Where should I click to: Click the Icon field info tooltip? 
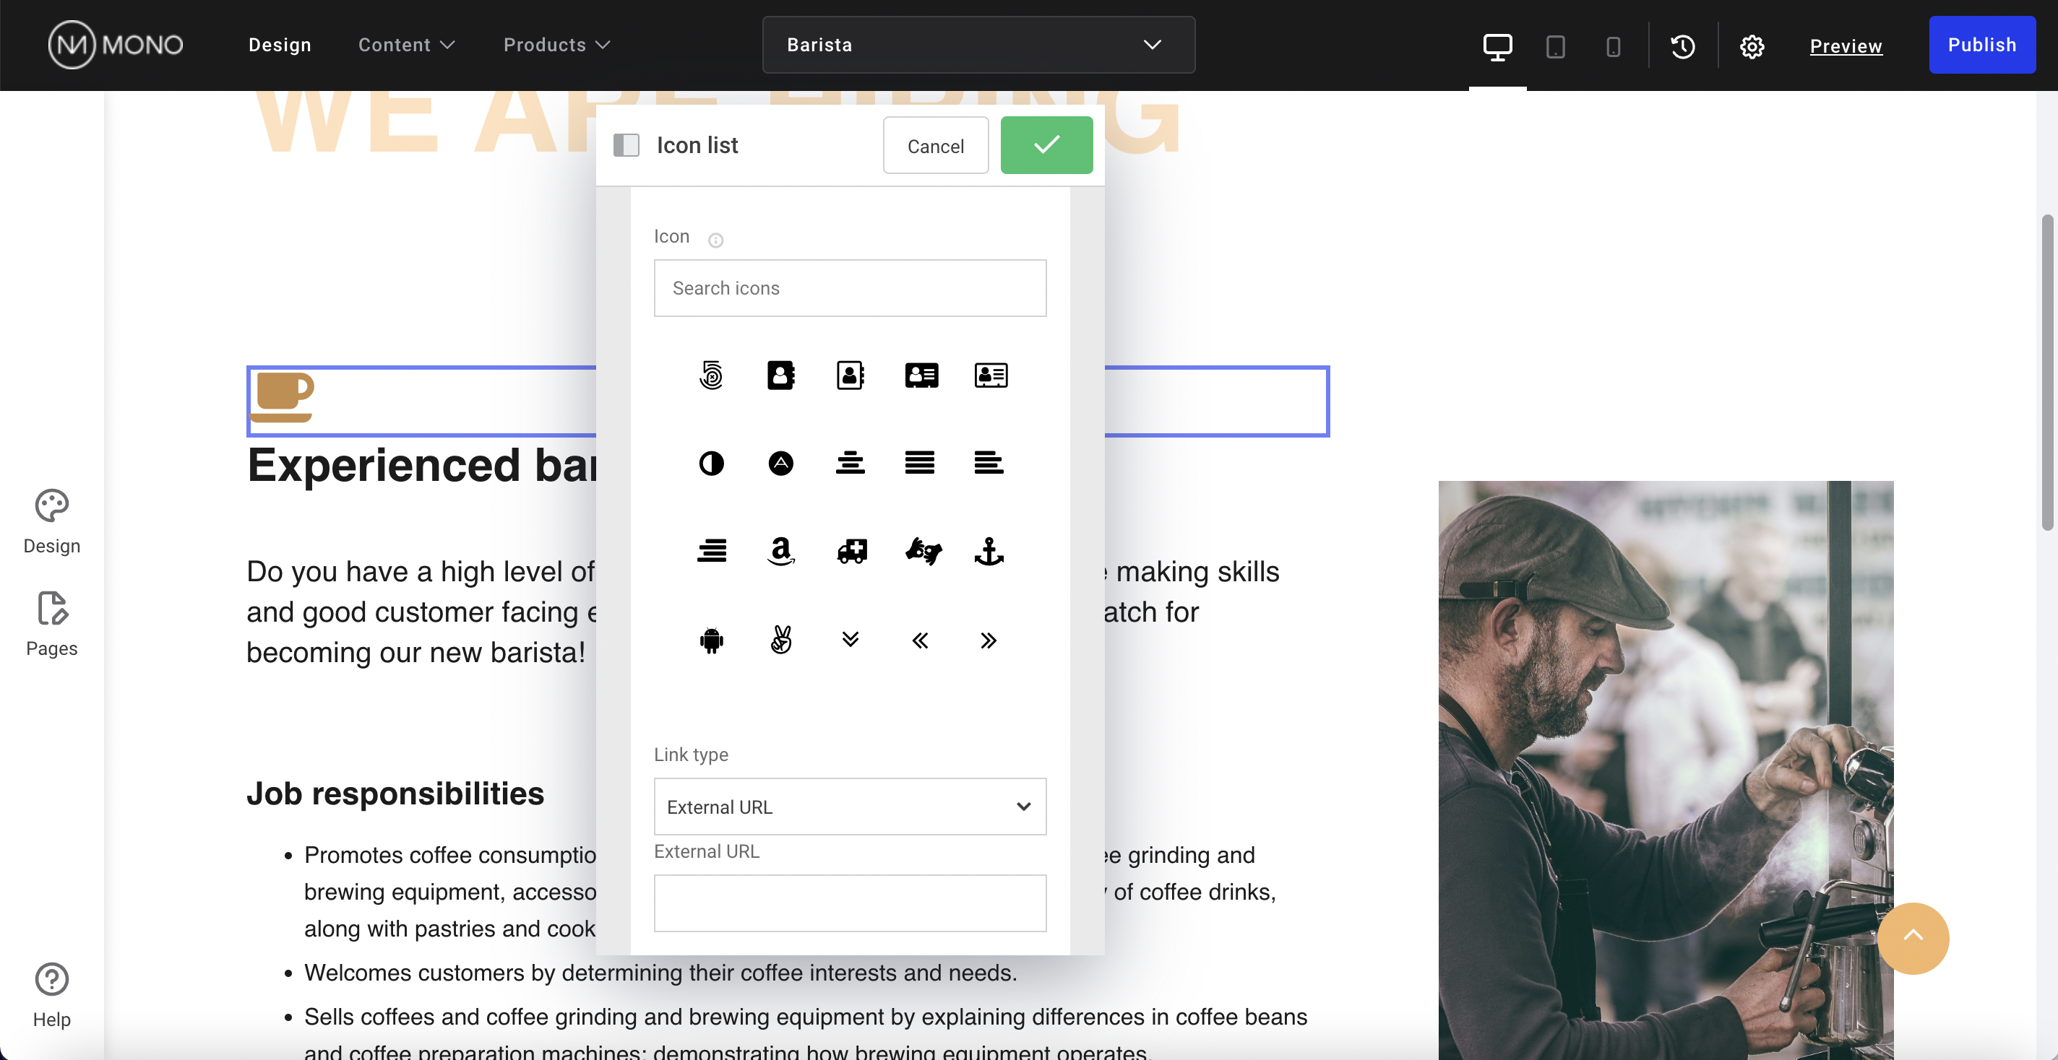(716, 240)
